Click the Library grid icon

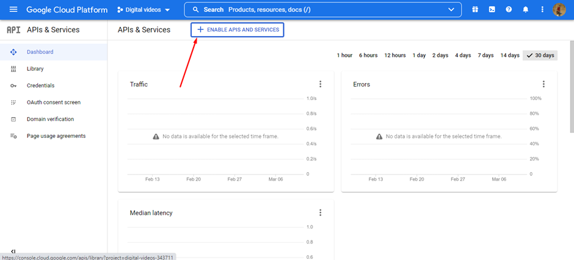(x=13, y=69)
